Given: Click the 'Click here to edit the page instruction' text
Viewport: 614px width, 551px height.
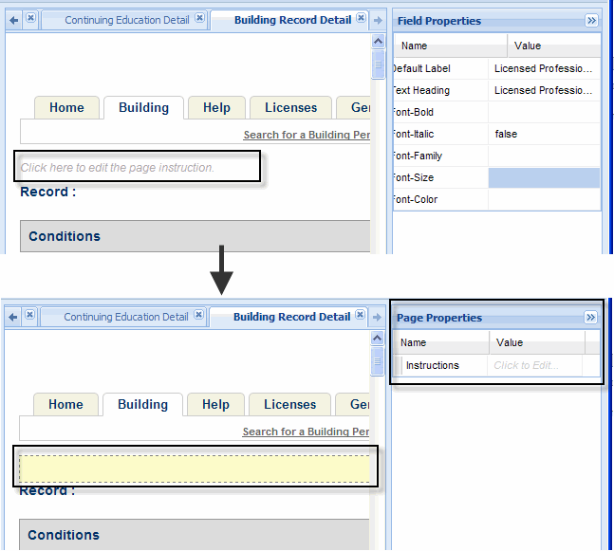Looking at the screenshot, I should coord(118,168).
